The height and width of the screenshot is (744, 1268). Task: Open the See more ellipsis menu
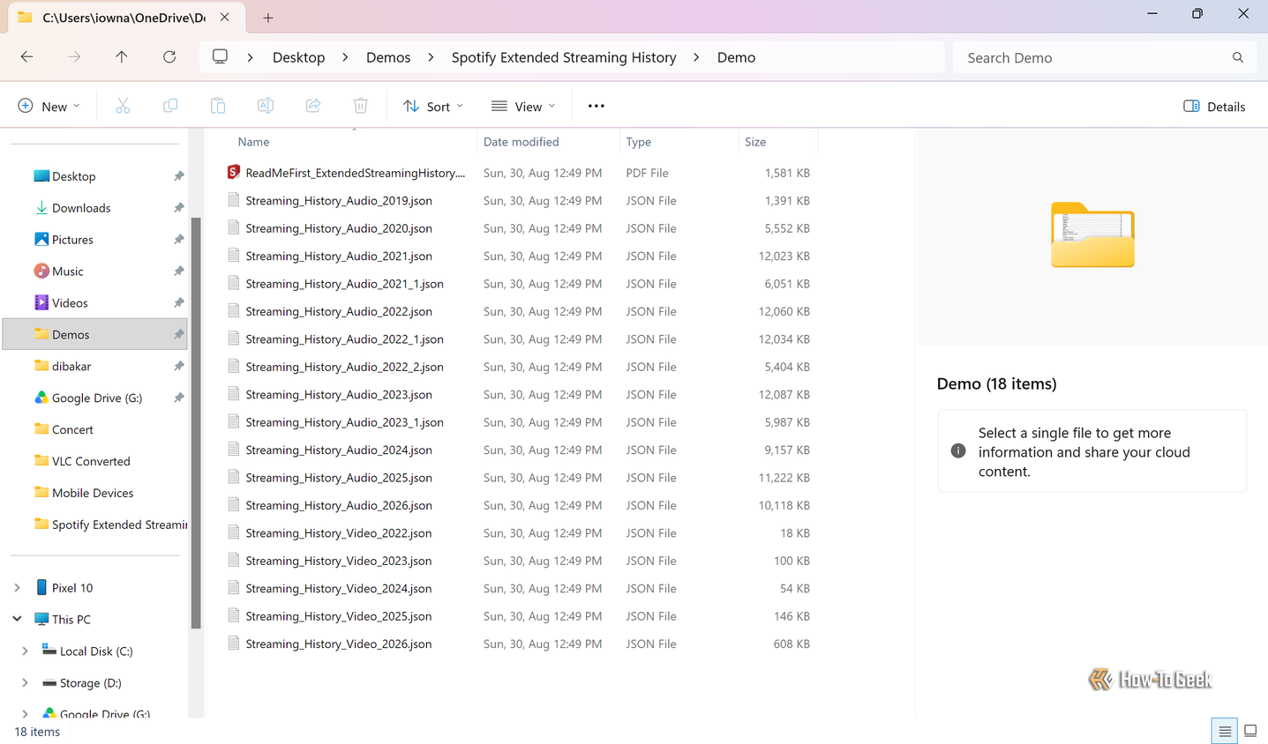tap(596, 106)
